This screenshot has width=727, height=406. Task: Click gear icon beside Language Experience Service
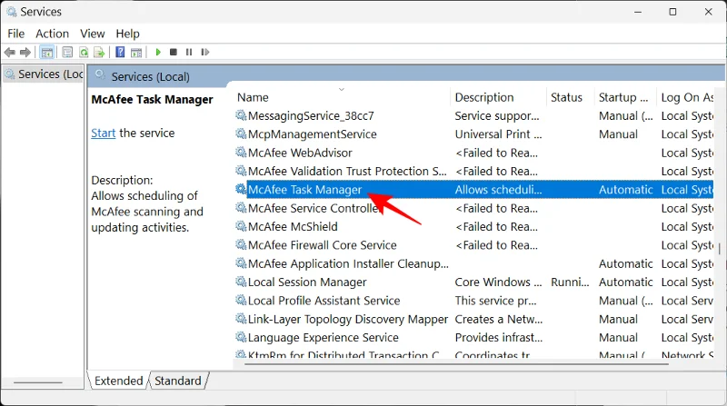241,337
